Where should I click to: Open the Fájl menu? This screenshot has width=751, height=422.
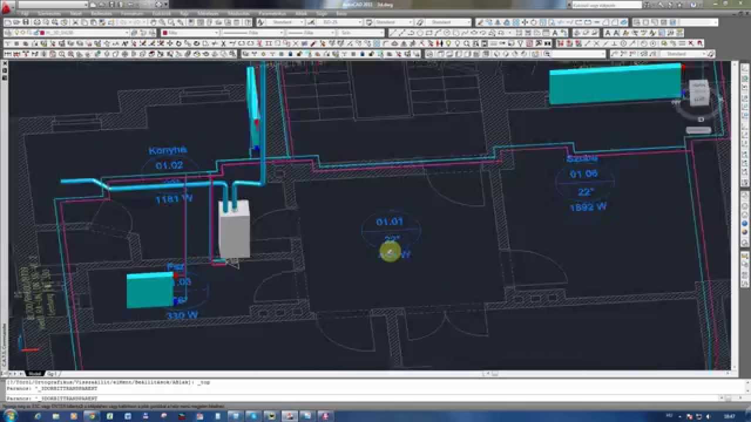pos(25,13)
